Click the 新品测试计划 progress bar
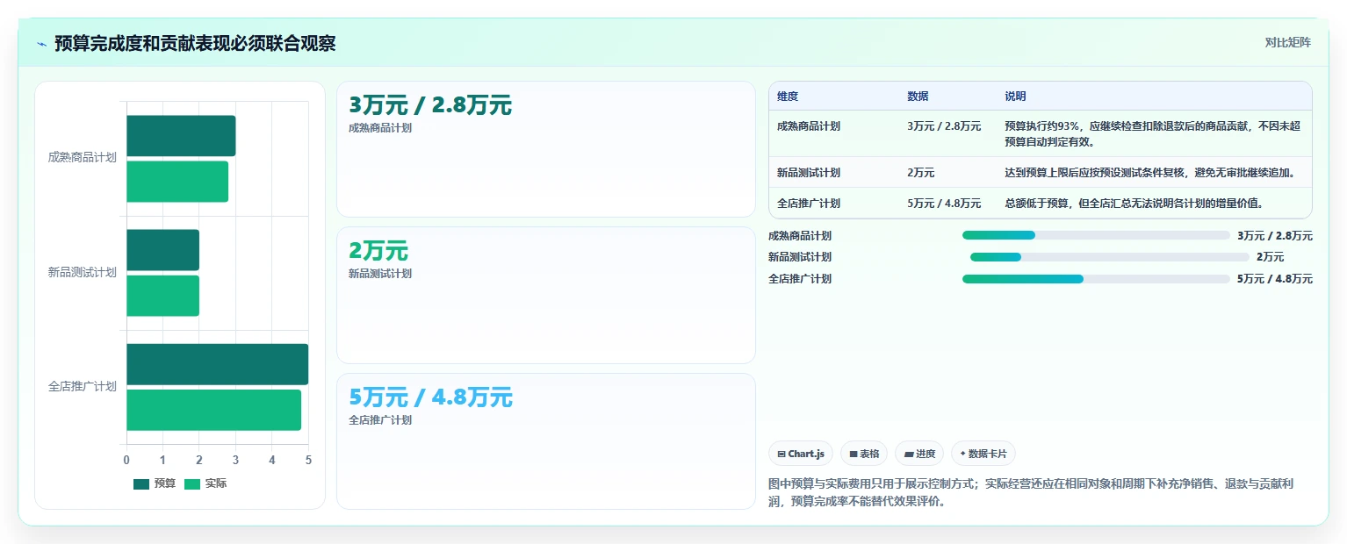Screen dimensions: 1347x544 pyautogui.click(x=1110, y=257)
